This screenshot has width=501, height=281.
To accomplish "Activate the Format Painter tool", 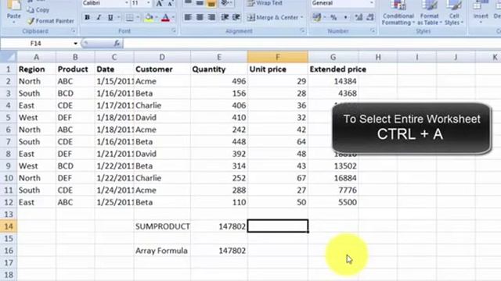I will click(50, 21).
